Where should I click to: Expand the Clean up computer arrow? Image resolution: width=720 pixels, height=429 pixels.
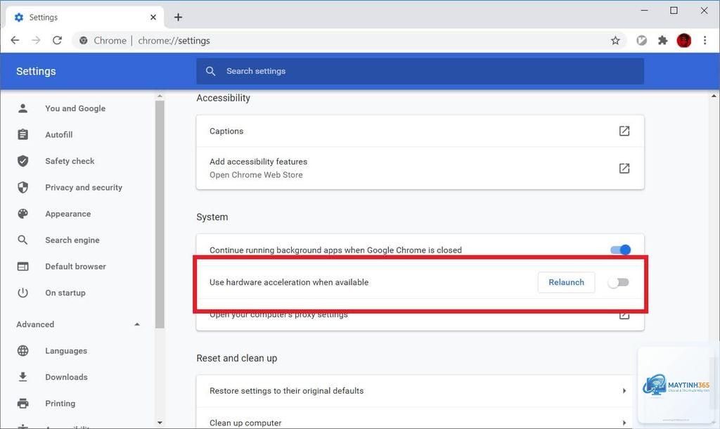pyautogui.click(x=624, y=423)
